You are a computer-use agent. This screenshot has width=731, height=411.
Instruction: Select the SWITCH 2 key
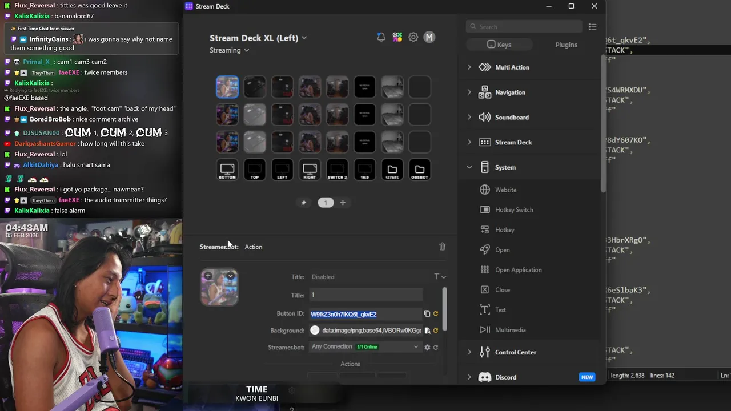coord(337,170)
